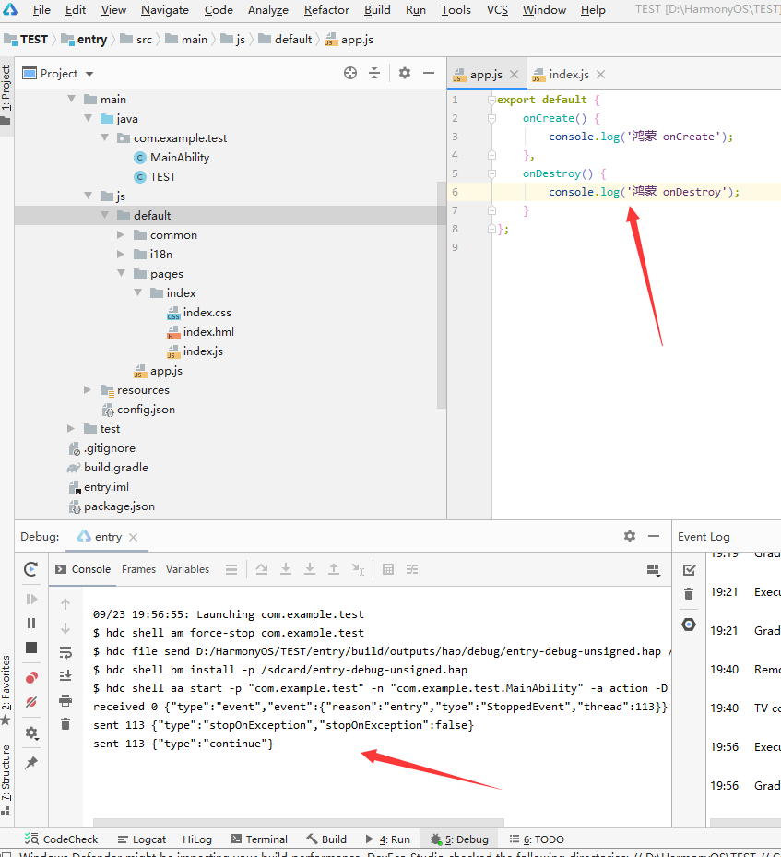Click Step Into debugger icon

pyautogui.click(x=286, y=569)
